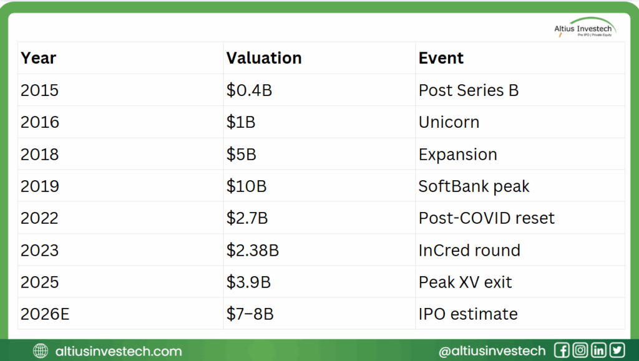
Task: Open the Twitter bird icon
Action: click(x=617, y=350)
